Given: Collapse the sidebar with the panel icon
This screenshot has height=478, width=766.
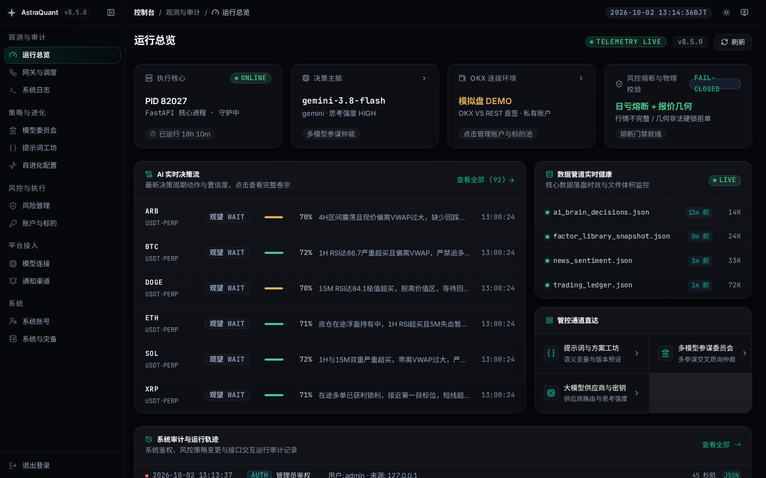Looking at the screenshot, I should pyautogui.click(x=111, y=12).
